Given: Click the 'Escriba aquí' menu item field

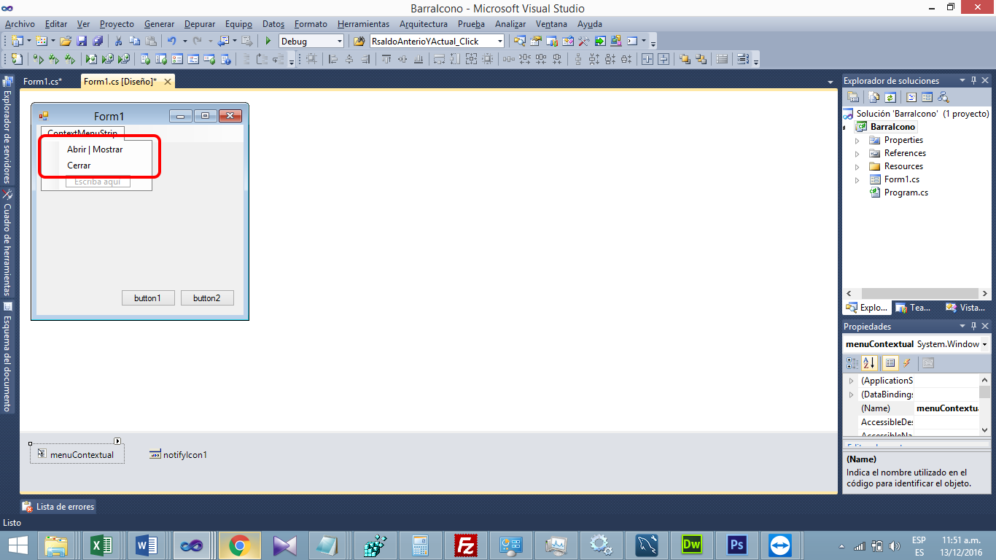Looking at the screenshot, I should pyautogui.click(x=98, y=182).
